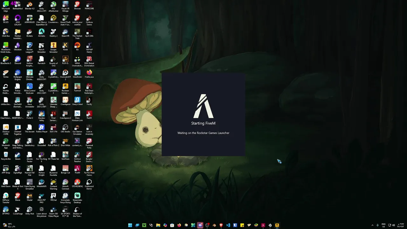Toggle the microphone tray icon
407x229 pixels.
tap(377, 225)
